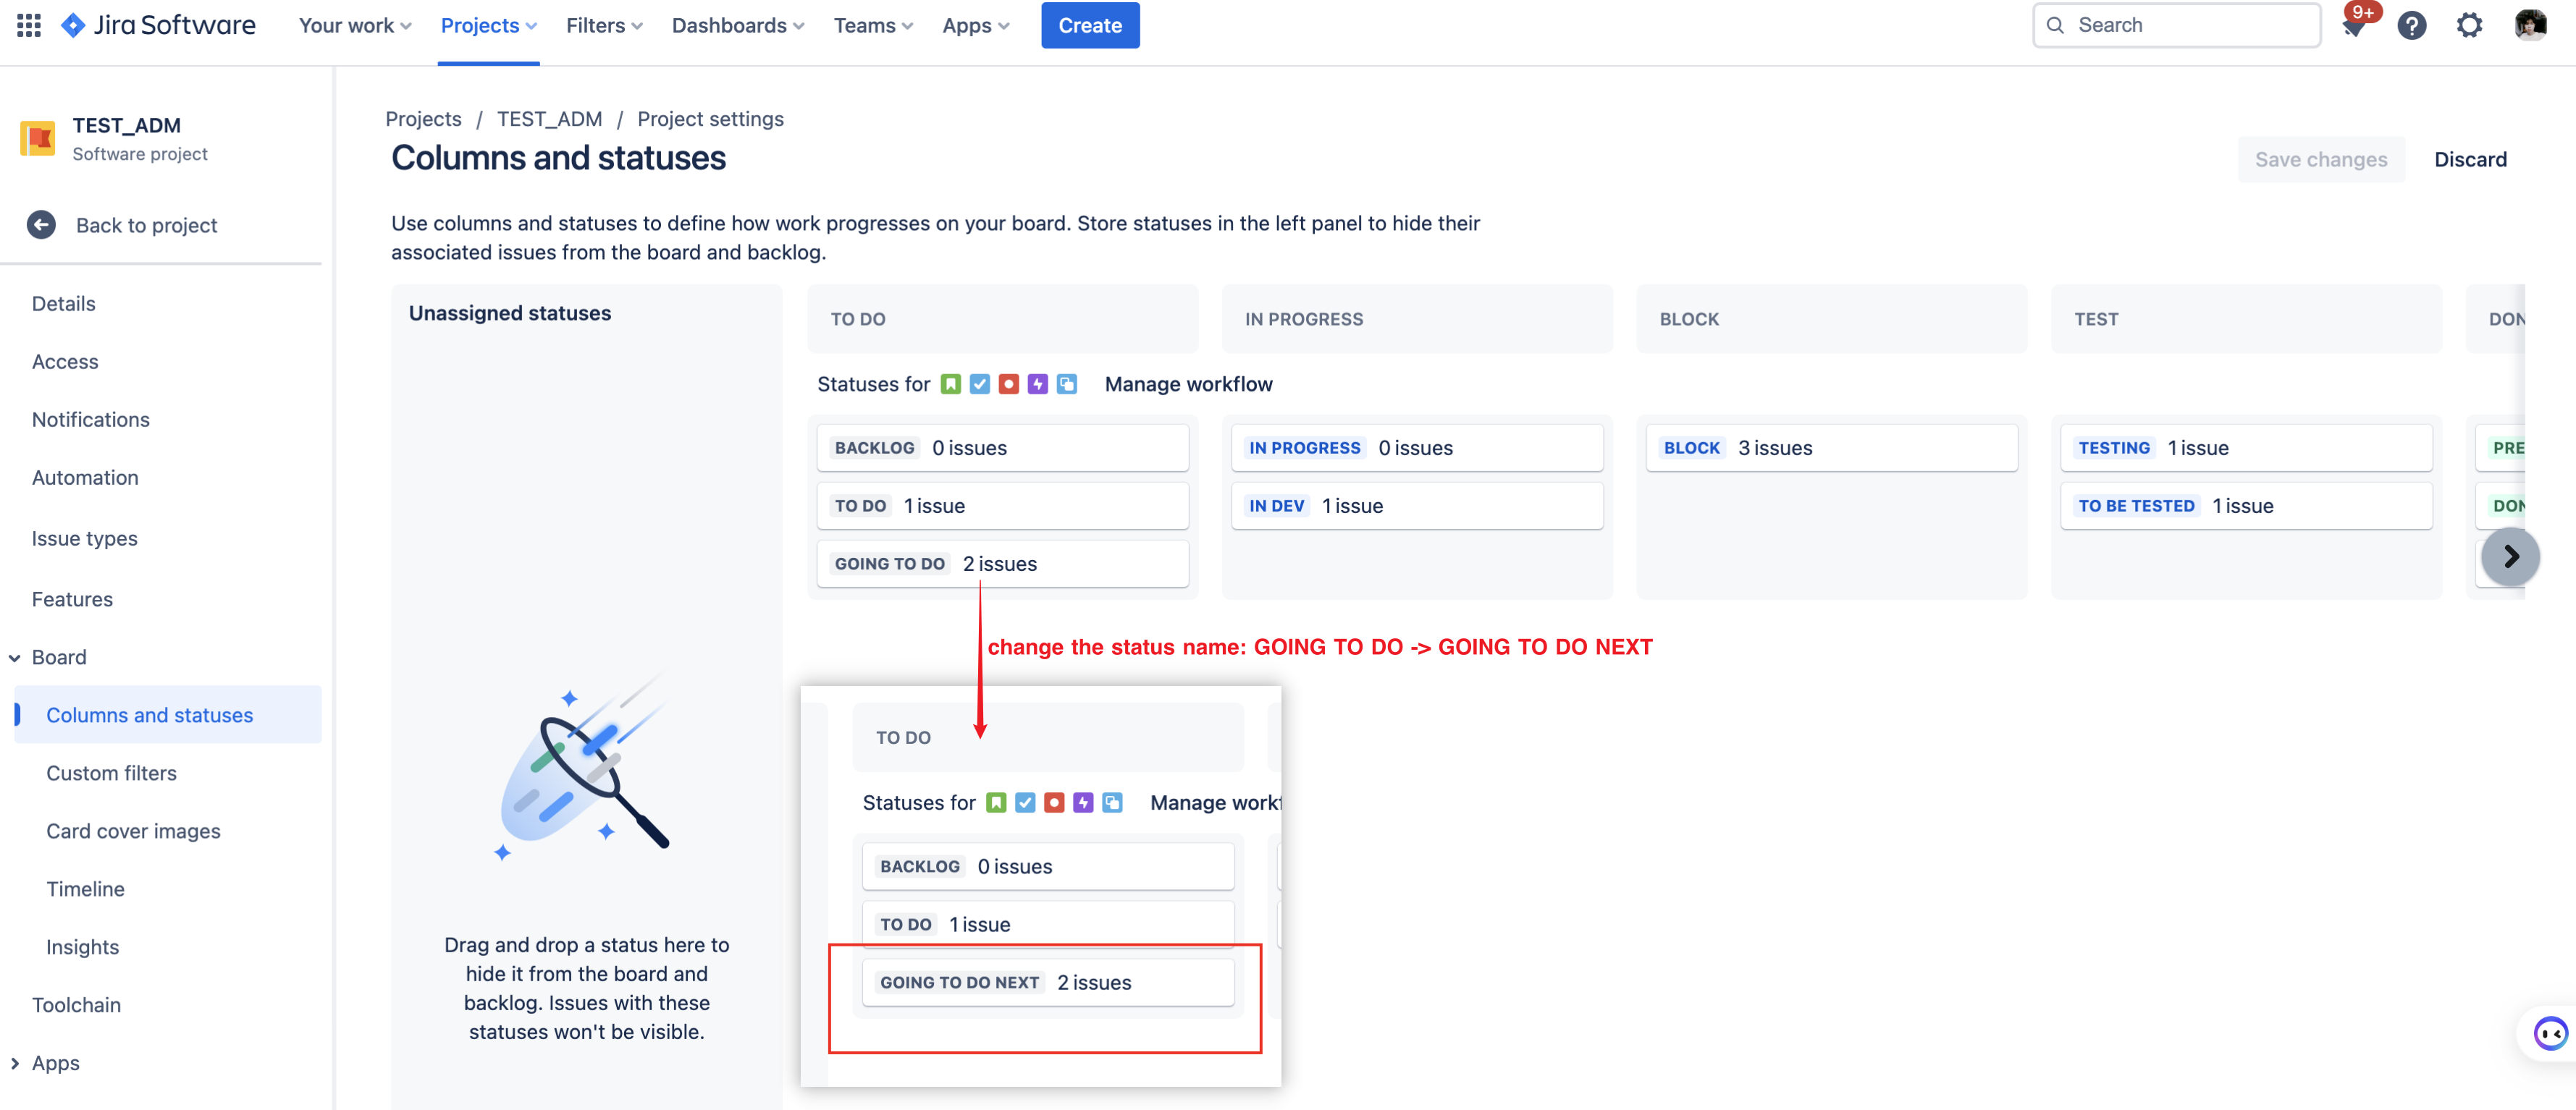The height and width of the screenshot is (1110, 2576).
Task: Expand the Filters dropdown
Action: pyautogui.click(x=604, y=26)
